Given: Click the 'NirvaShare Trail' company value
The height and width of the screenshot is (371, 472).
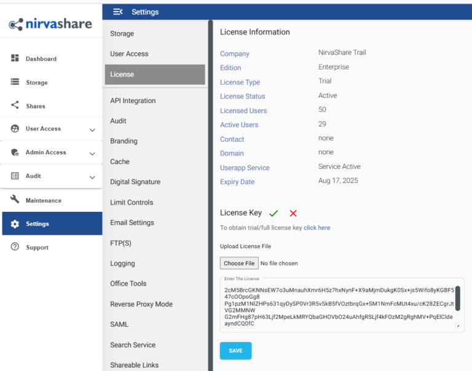Looking at the screenshot, I should (x=342, y=53).
